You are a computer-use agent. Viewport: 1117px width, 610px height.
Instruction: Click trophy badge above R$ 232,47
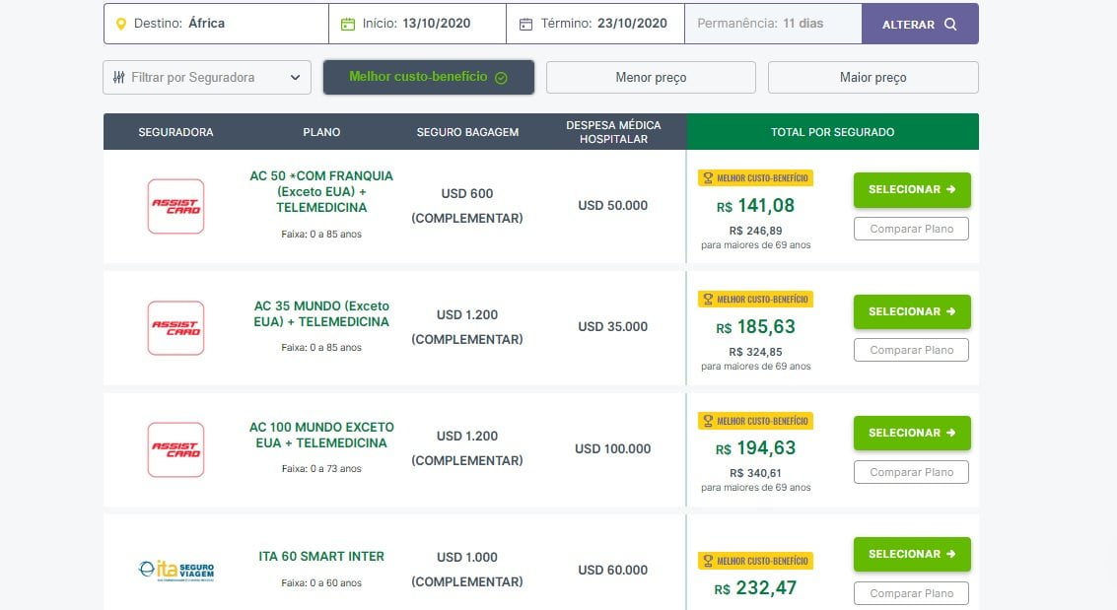click(x=755, y=561)
